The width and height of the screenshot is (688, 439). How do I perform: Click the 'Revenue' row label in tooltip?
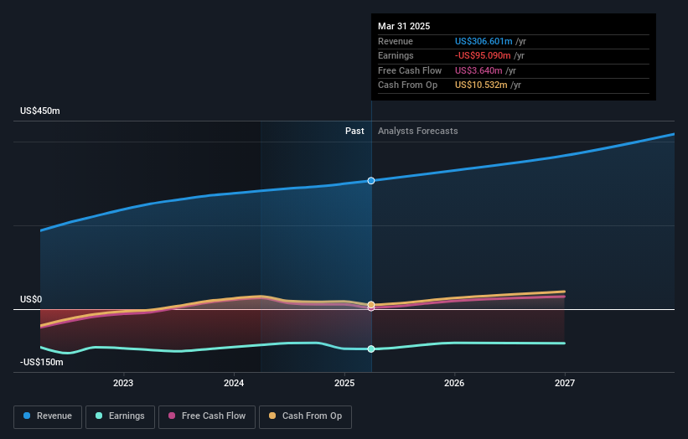pyautogui.click(x=396, y=41)
